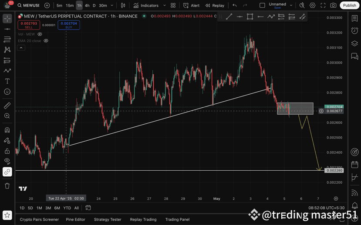The height and width of the screenshot is (225, 361).
Task: Open the Pine Editor tab
Action: point(75,219)
